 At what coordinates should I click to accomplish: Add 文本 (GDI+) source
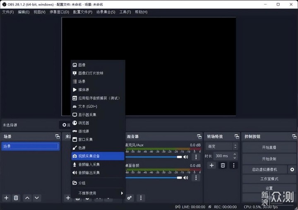point(98,106)
